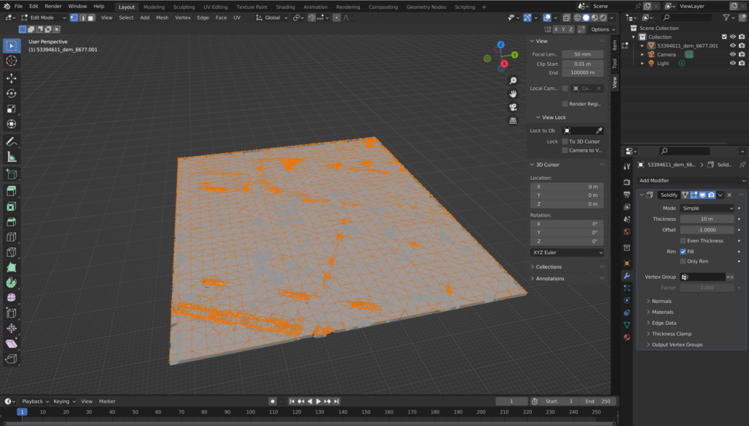This screenshot has width=749, height=426.
Task: Open the Options button in viewport header
Action: click(x=601, y=29)
